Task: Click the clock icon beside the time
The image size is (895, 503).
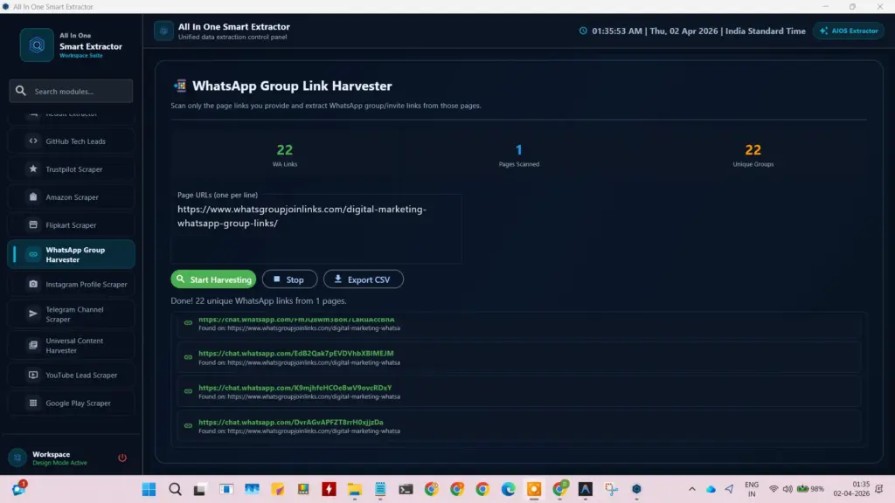Action: 583,31
